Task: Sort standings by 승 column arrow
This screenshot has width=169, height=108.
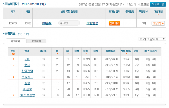Action: tap(57, 53)
